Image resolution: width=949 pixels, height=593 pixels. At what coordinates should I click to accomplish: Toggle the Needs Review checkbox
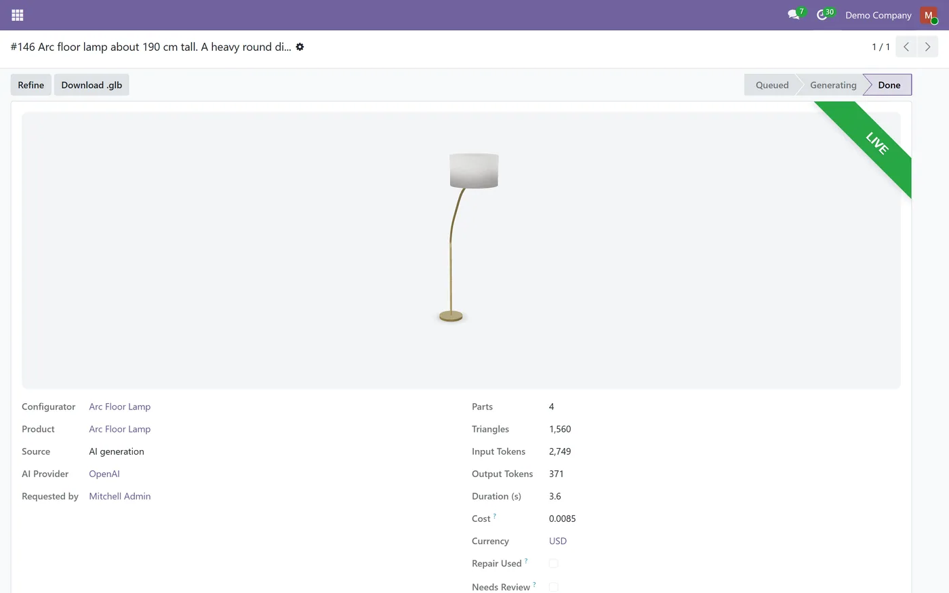click(x=553, y=587)
